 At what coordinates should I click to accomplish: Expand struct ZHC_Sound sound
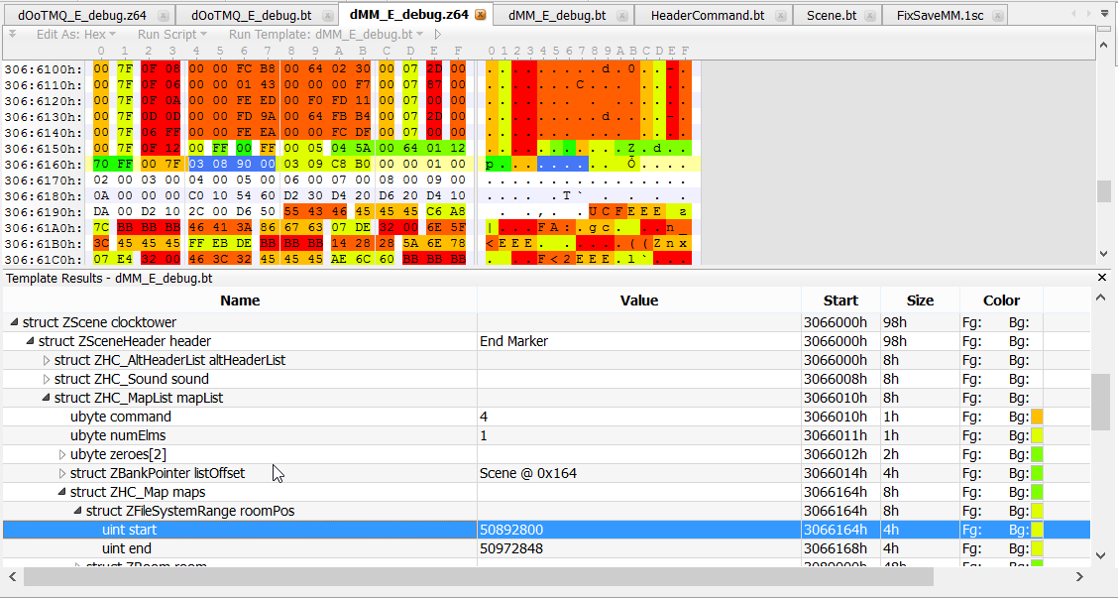point(47,379)
